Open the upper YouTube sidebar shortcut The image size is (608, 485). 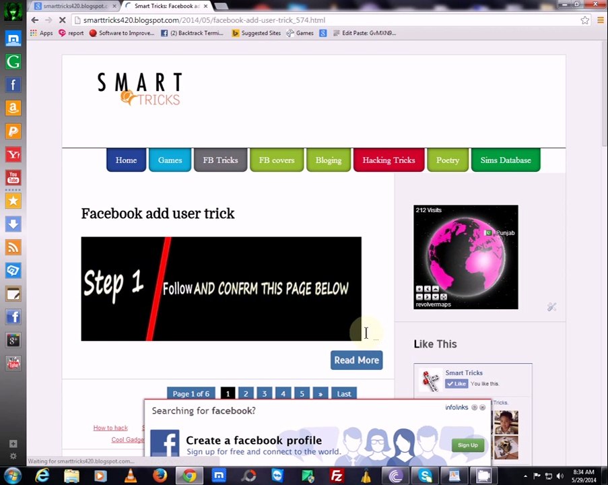tap(13, 178)
